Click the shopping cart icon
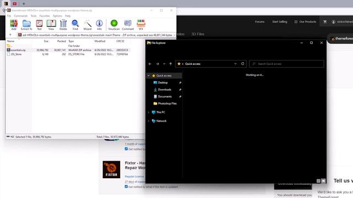The height and width of the screenshot is (198, 353). pyautogui.click(x=325, y=22)
